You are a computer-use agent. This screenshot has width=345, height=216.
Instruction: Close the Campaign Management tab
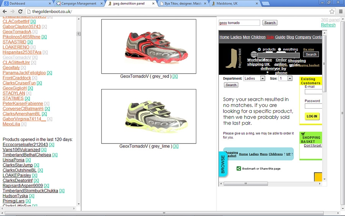[x=102, y=3]
